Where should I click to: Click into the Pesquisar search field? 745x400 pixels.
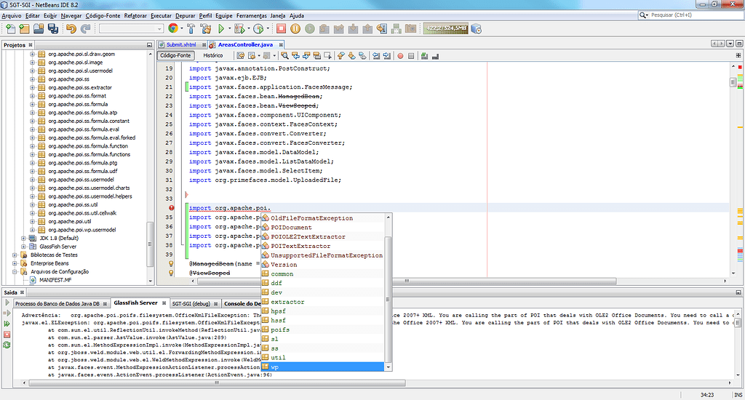691,15
